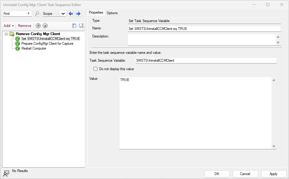
Task: Click the collapse all steps icon
Action: [x=81, y=26]
